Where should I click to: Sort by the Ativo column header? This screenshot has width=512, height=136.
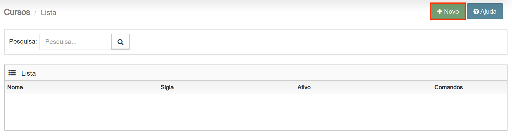pos(304,87)
